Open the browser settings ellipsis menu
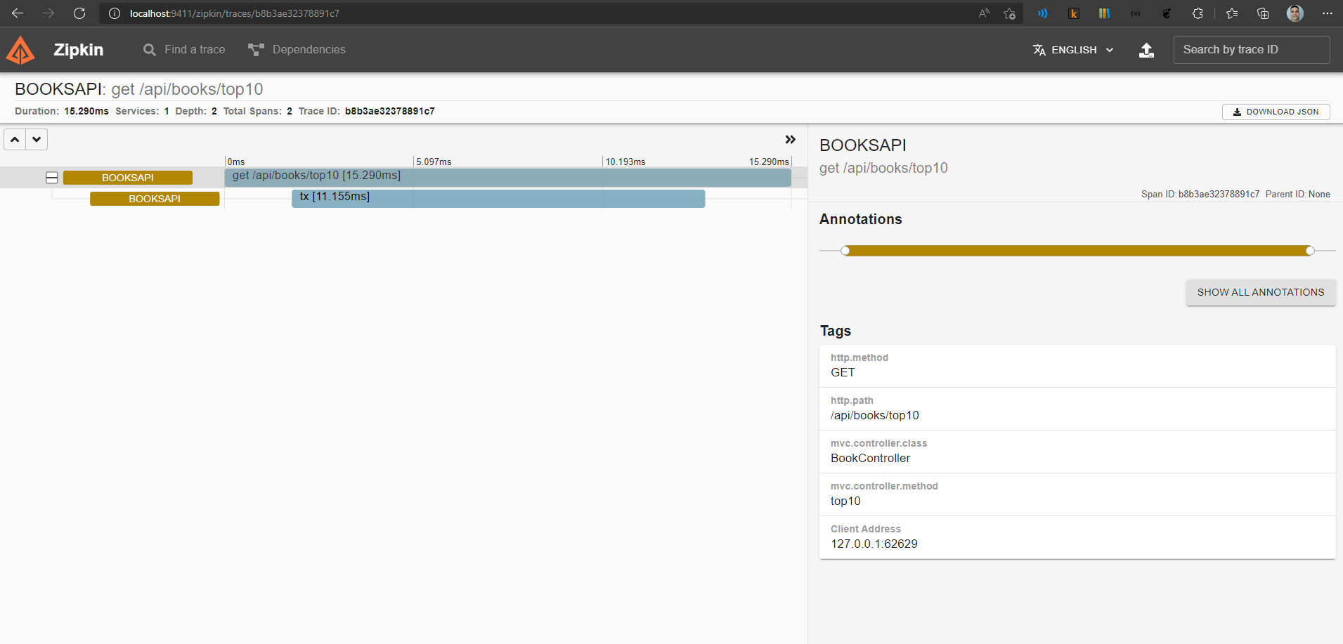This screenshot has width=1343, height=644. click(1327, 13)
